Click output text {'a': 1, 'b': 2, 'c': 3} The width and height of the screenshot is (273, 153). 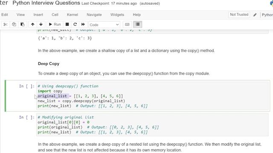(65, 38)
